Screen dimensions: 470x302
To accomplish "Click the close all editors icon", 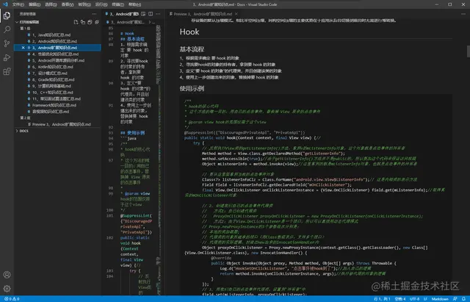I will 97,22.
